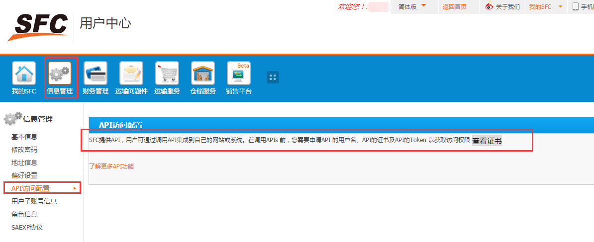Expand the 简体版 language dropdown
Image resolution: width=594 pixels, height=242 pixels.
pos(423,6)
